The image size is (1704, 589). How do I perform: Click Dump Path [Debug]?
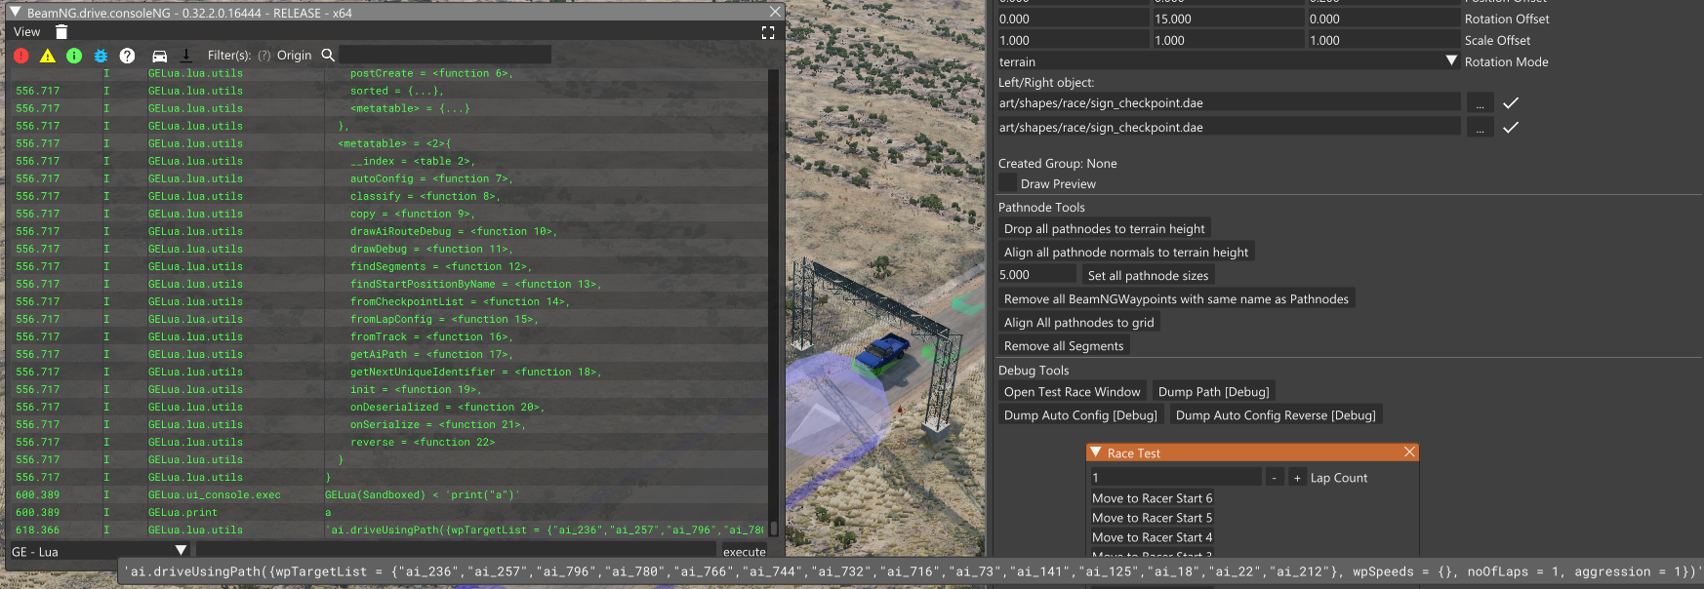pyautogui.click(x=1213, y=392)
